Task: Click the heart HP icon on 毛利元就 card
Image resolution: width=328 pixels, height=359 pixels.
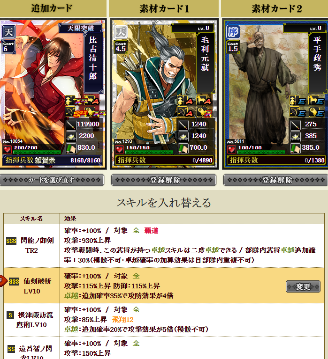Action: click(119, 150)
